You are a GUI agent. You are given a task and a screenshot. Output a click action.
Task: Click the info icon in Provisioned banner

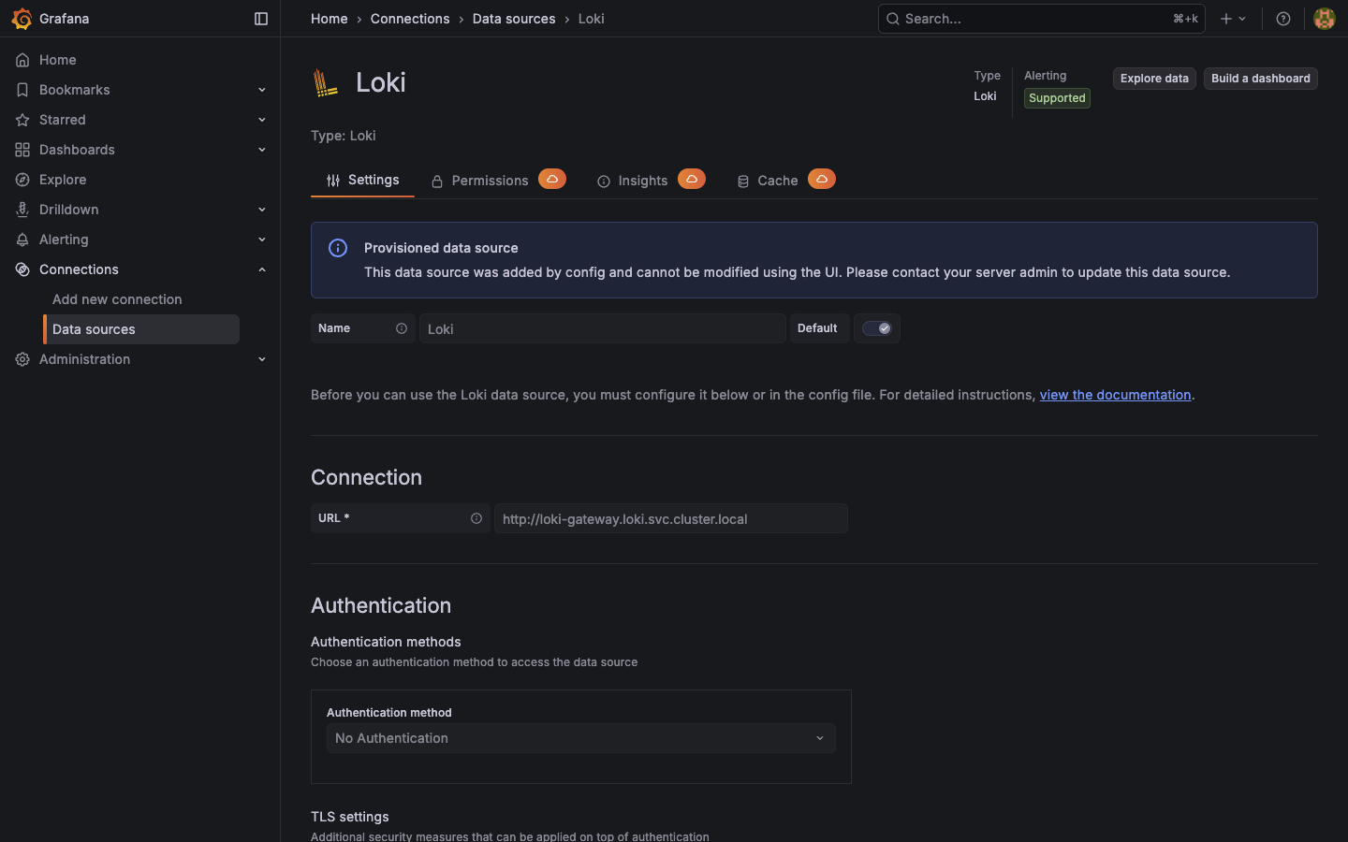point(338,248)
